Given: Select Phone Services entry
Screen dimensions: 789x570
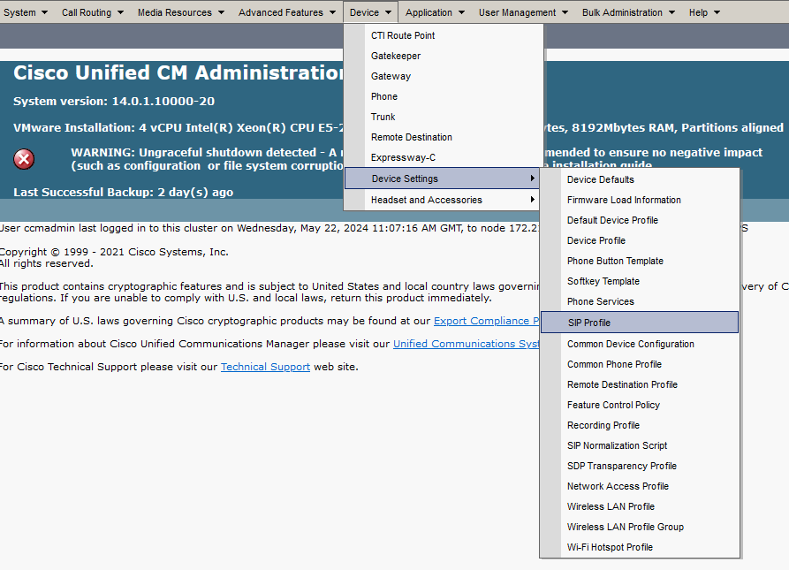Looking at the screenshot, I should [x=640, y=301].
